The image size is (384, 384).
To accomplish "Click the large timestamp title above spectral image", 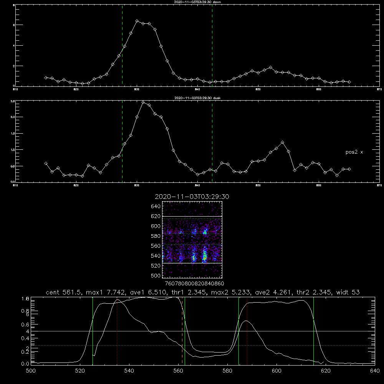I will [192, 197].
